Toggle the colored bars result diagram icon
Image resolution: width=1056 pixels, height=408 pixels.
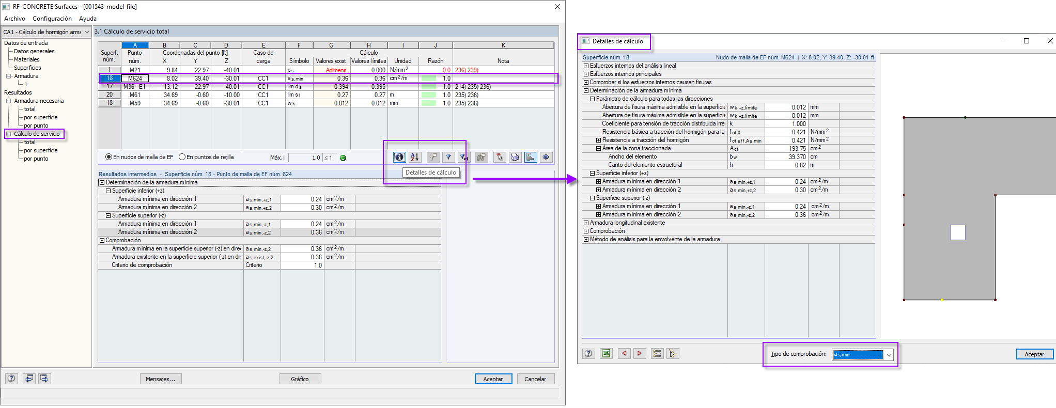point(531,157)
